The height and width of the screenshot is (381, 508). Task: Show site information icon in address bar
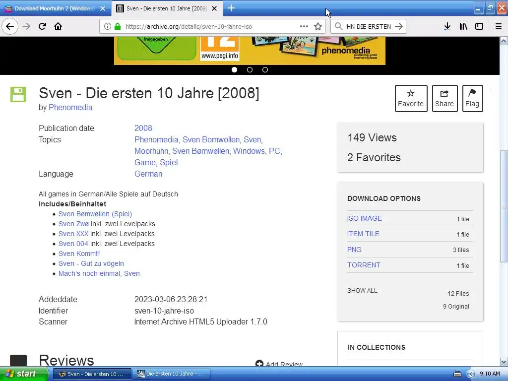pyautogui.click(x=107, y=27)
